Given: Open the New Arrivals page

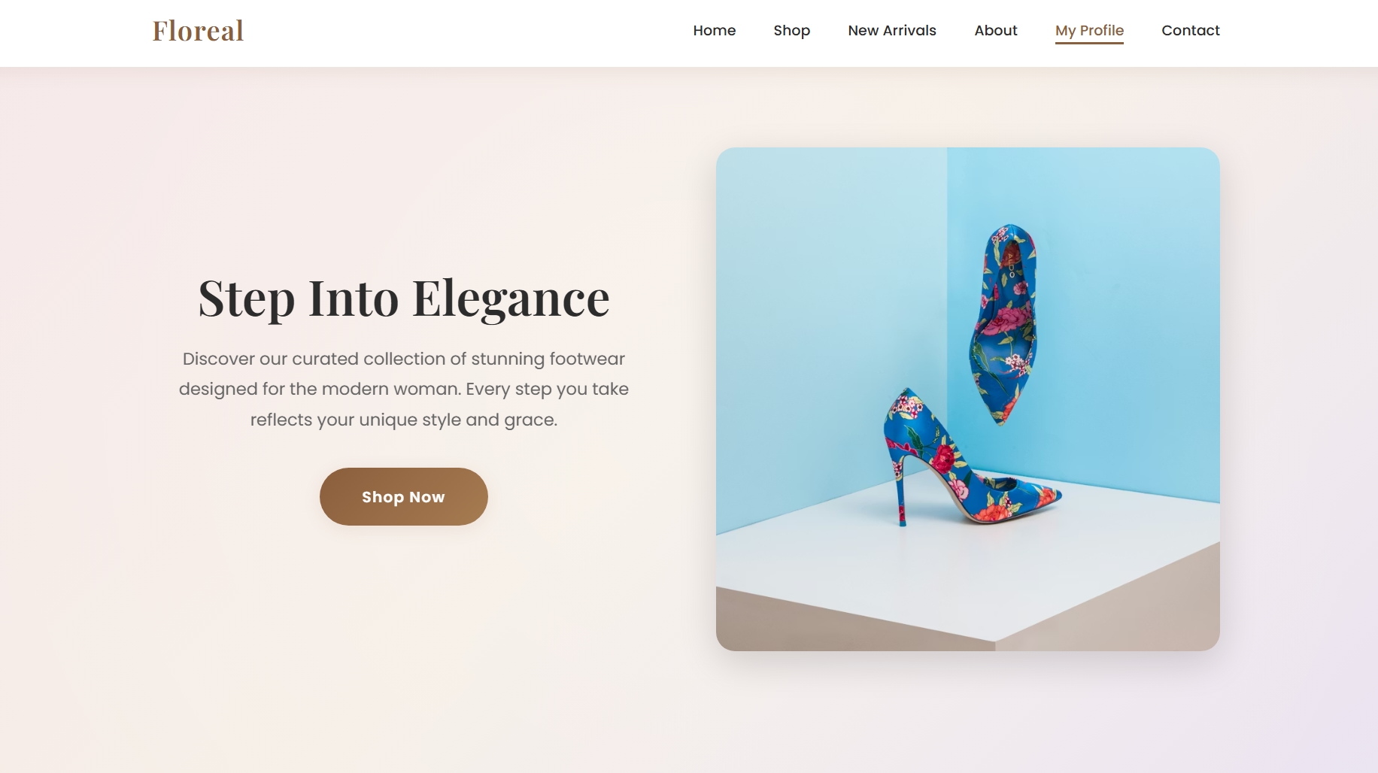Looking at the screenshot, I should coord(891,30).
